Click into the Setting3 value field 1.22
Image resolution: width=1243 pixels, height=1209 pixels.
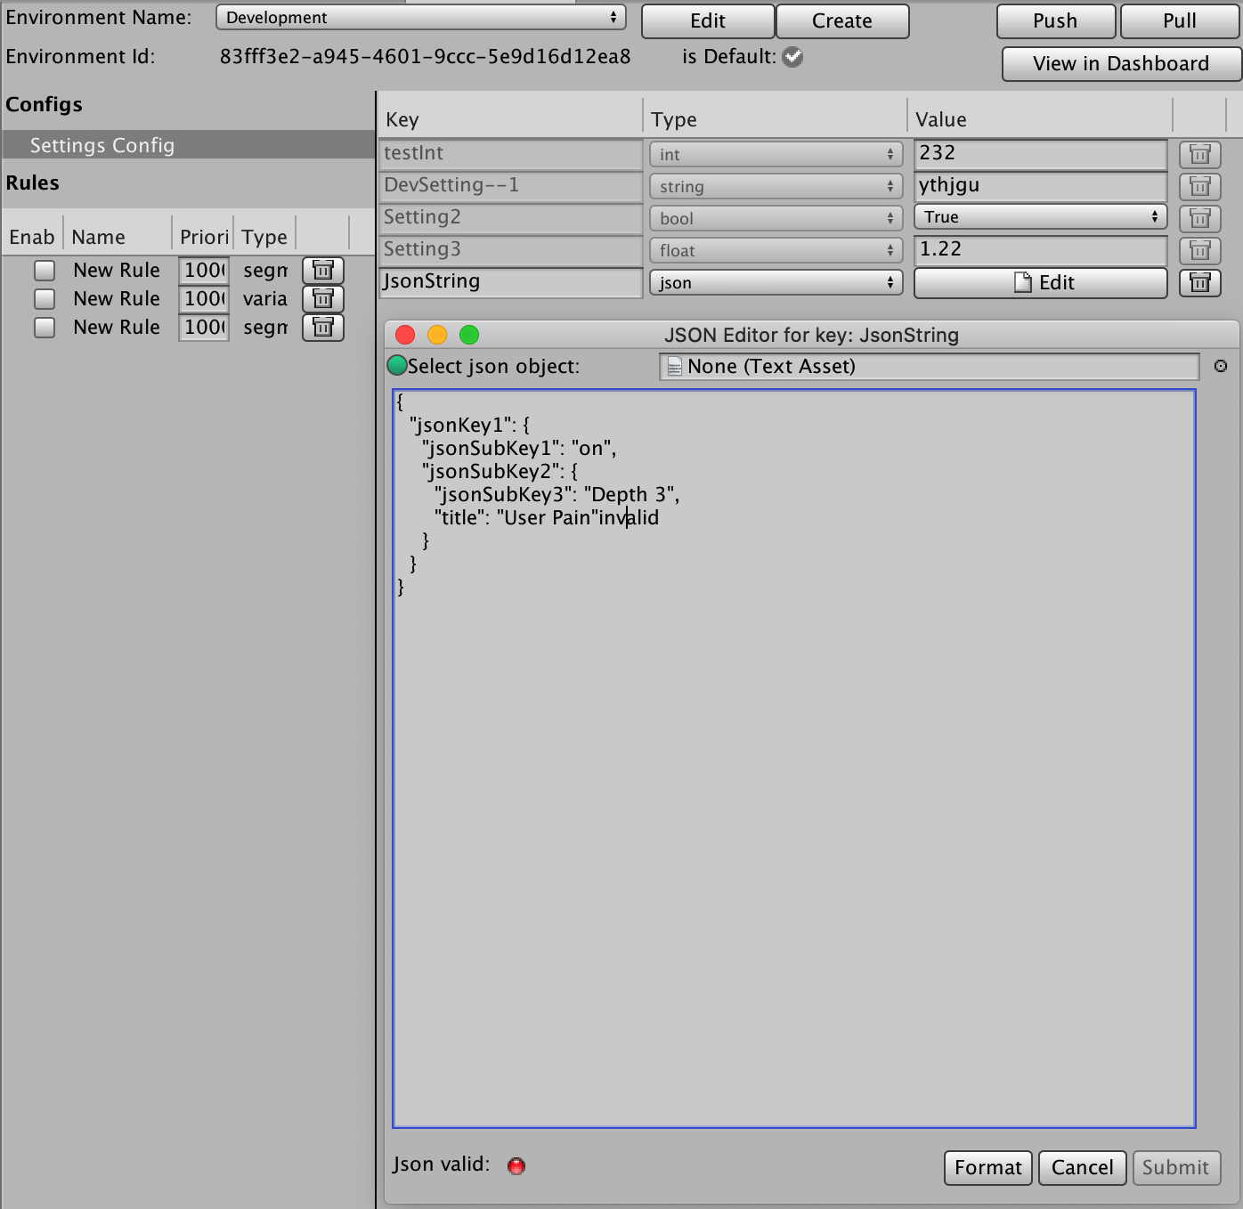point(1039,250)
